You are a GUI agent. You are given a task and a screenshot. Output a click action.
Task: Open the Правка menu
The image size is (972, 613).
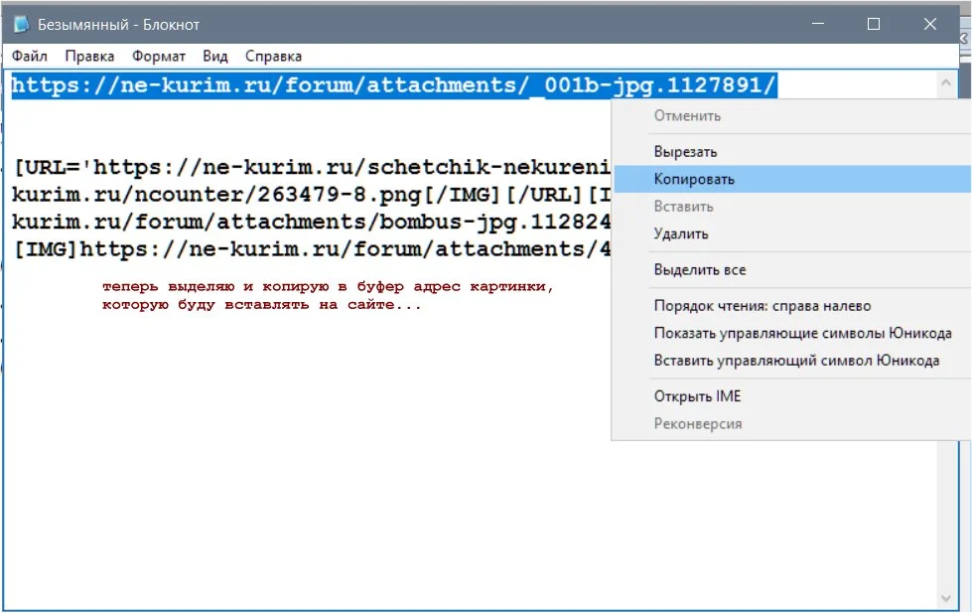pos(89,56)
